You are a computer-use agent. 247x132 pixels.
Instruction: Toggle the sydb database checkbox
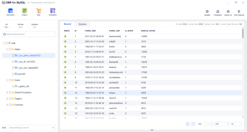7,43
